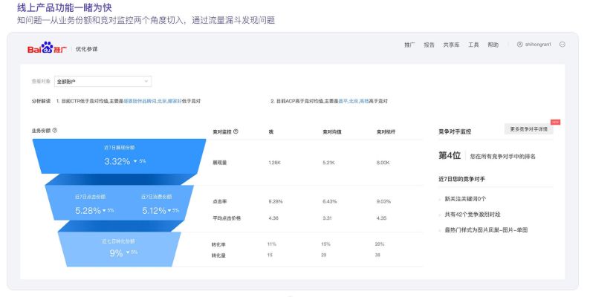Click the 近七日转化份额 funnel segment

[x=117, y=248]
